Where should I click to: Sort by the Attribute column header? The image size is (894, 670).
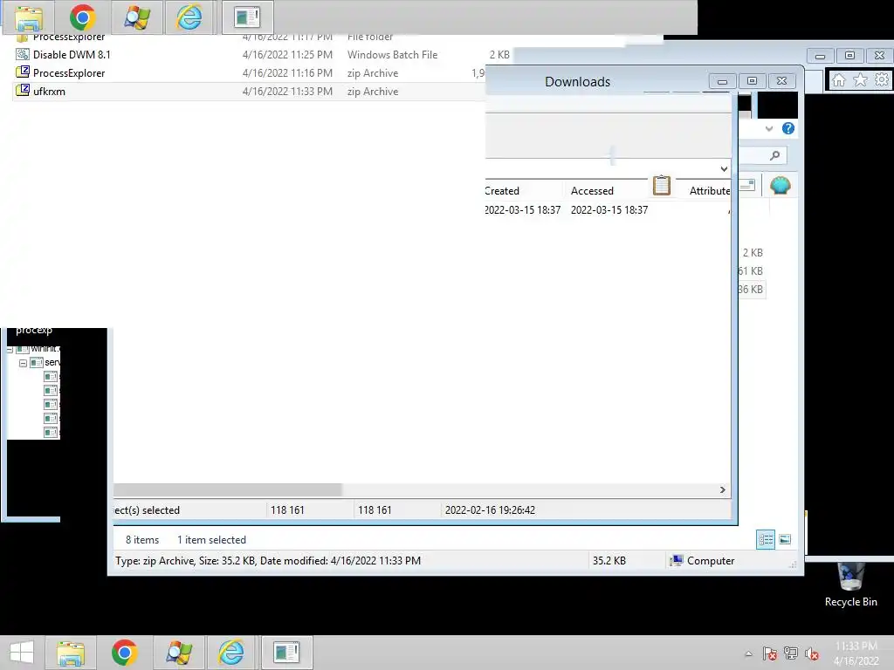tap(710, 191)
